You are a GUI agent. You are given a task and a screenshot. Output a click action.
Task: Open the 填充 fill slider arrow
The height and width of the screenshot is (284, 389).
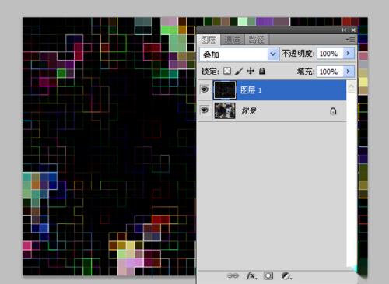click(349, 72)
